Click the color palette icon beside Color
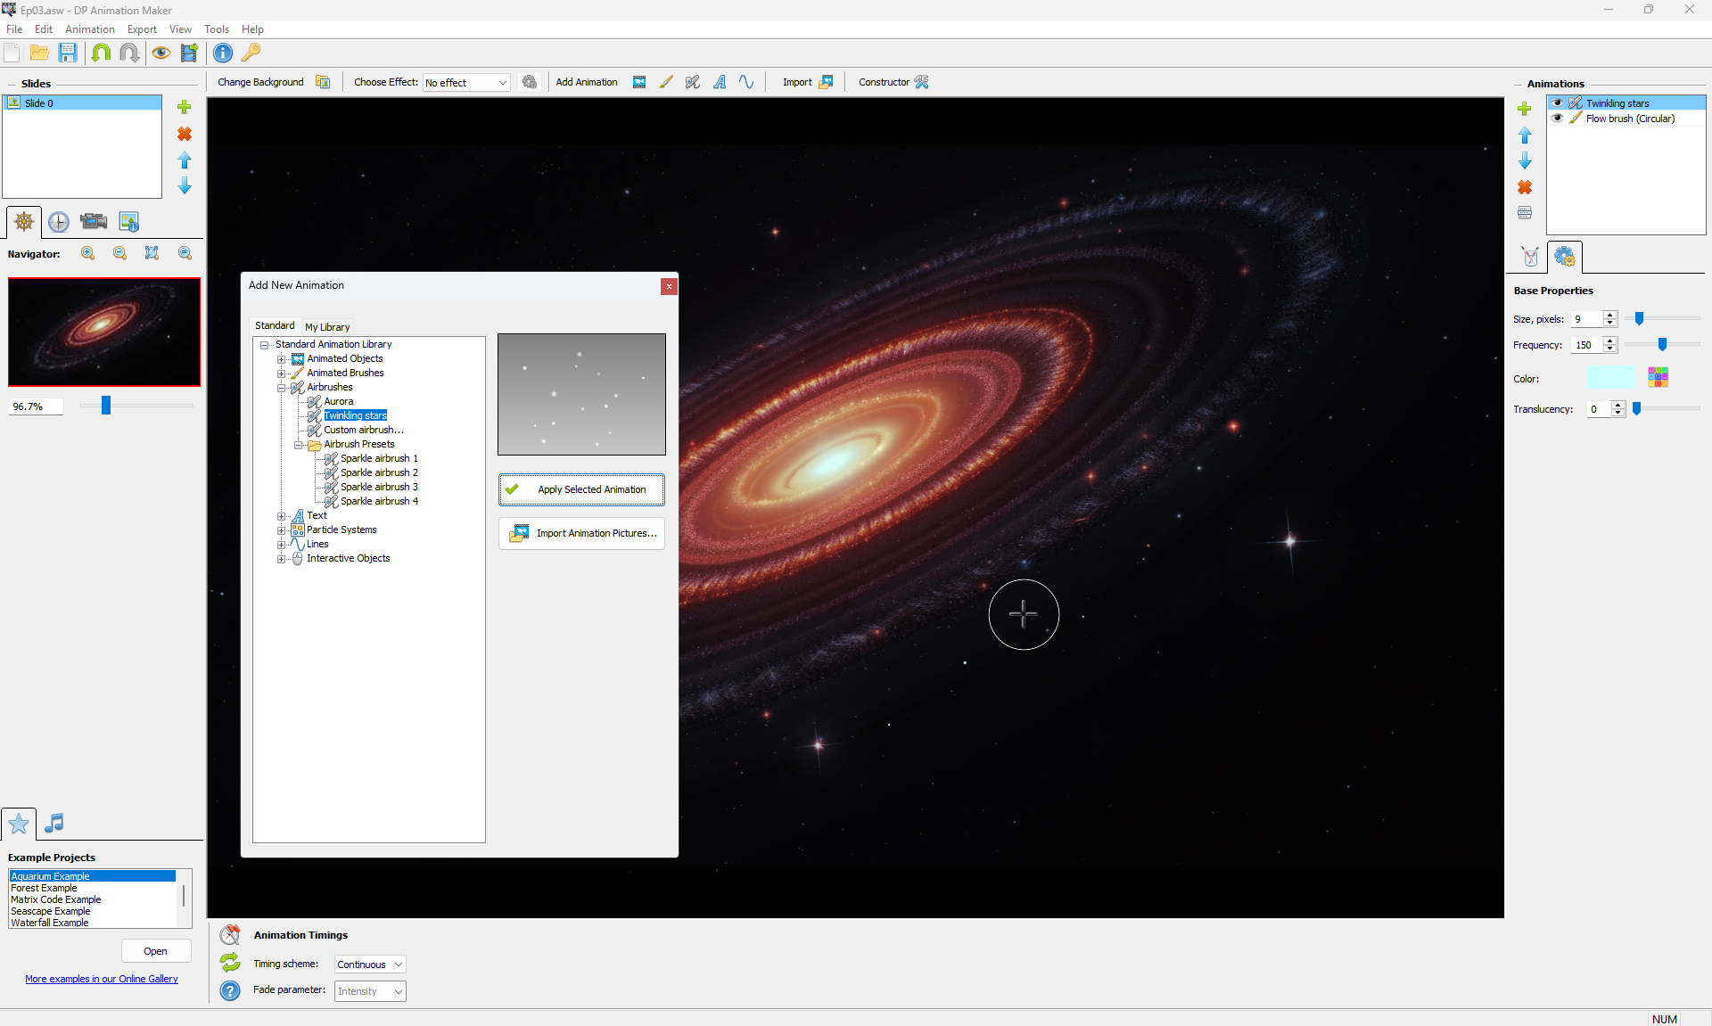 point(1658,377)
